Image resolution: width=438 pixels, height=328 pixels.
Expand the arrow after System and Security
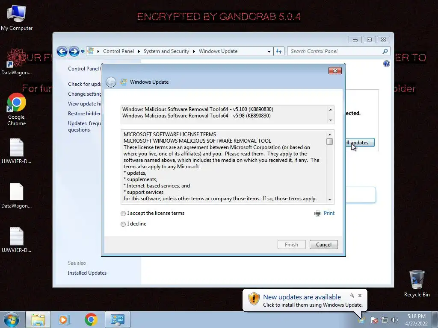194,52
